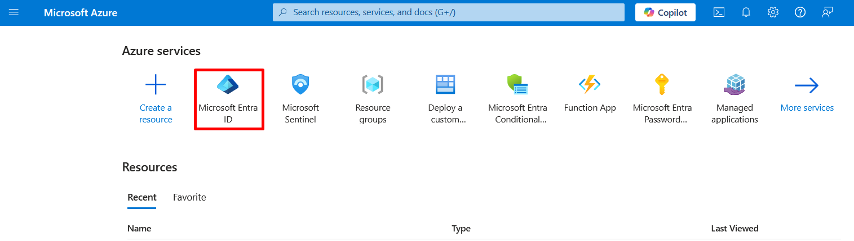Image resolution: width=854 pixels, height=241 pixels.
Task: Click the Azure services heading
Action: (x=161, y=51)
